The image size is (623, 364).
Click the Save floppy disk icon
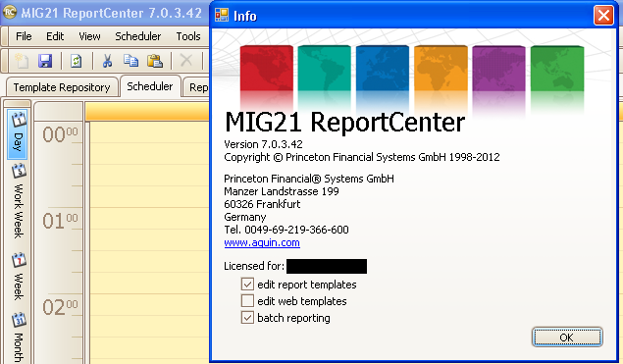coord(45,61)
